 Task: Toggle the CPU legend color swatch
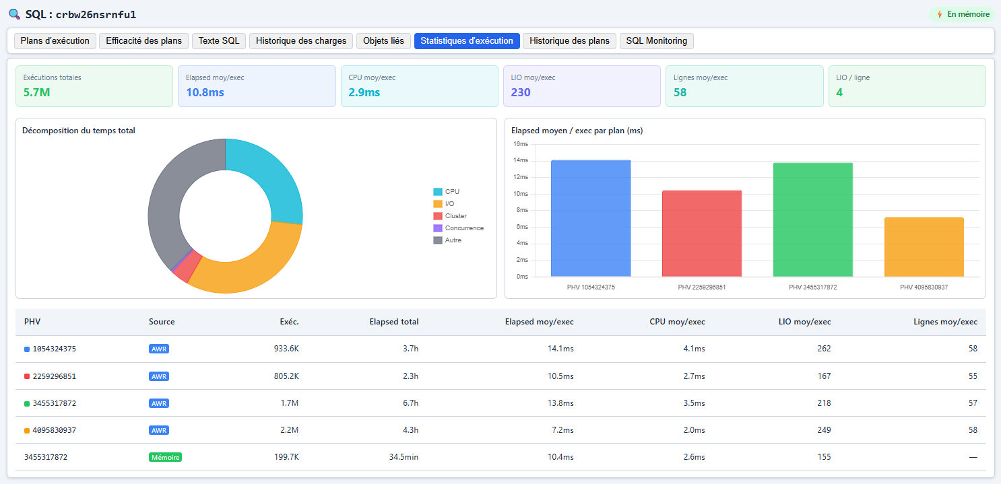click(x=438, y=192)
